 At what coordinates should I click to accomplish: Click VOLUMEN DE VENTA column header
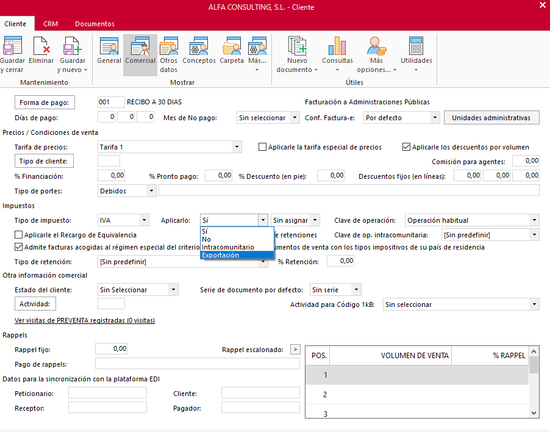click(x=390, y=356)
